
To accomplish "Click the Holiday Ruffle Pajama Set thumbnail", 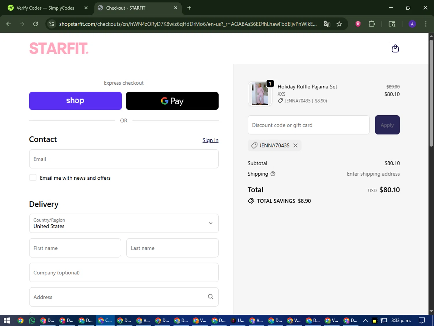I will click(260, 94).
